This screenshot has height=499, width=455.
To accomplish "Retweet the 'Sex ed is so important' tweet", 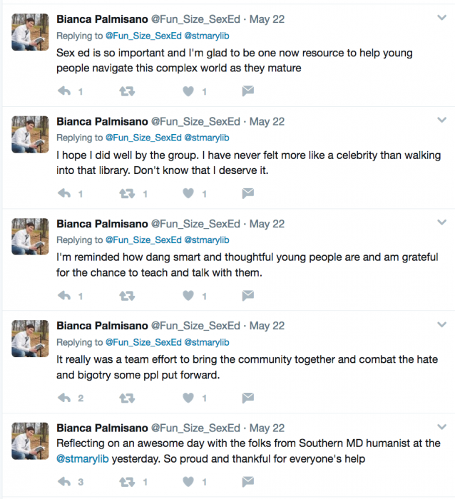I will (126, 91).
